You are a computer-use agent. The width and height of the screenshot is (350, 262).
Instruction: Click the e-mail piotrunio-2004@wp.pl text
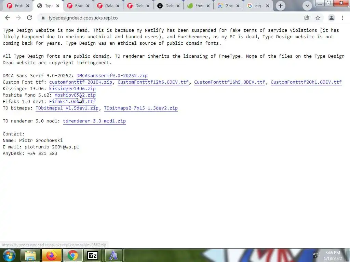(x=52, y=147)
